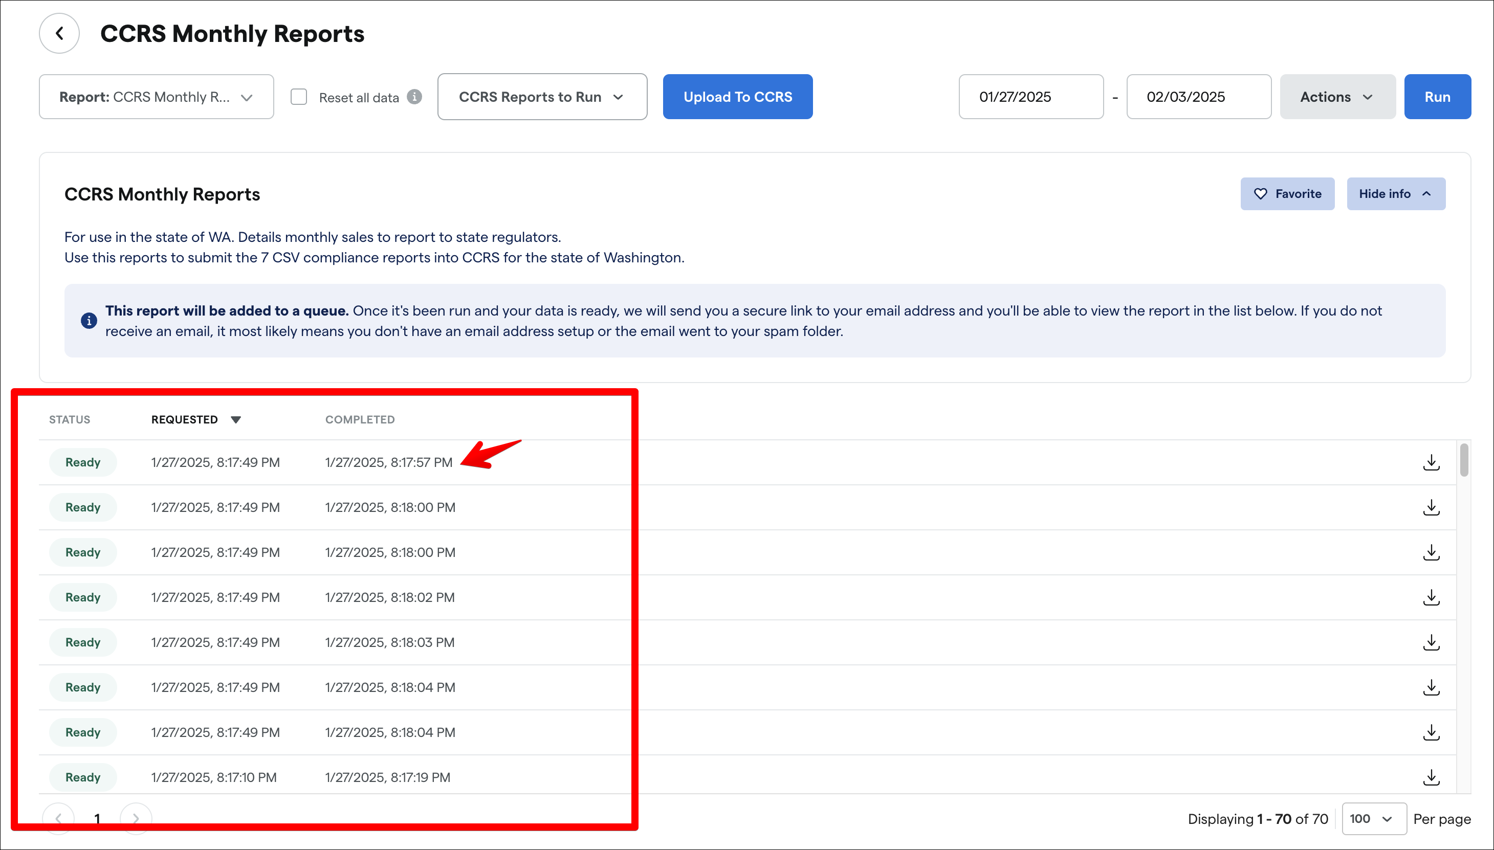
Task: Select completed time 1/27/2025, 8:18:02 PM
Action: pos(390,597)
